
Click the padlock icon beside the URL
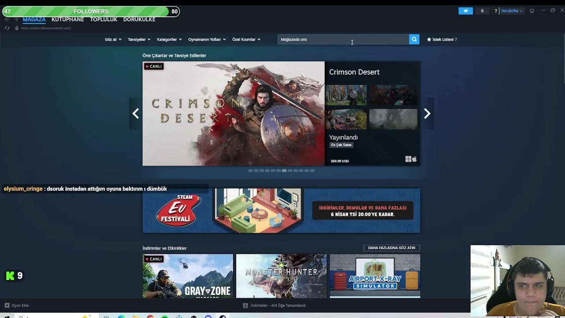(17, 28)
